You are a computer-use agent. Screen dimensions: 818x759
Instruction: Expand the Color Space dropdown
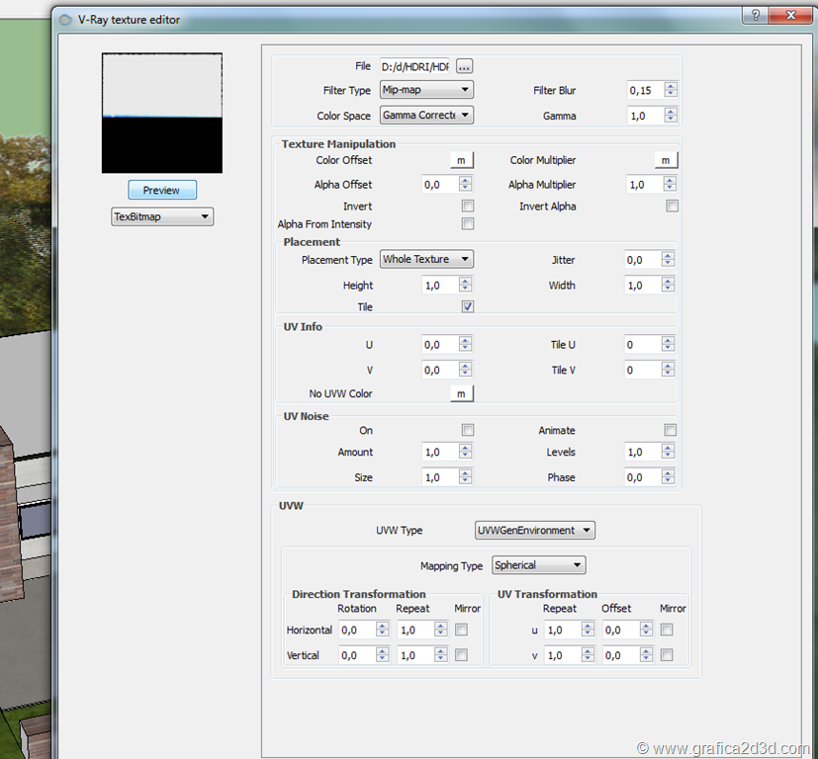[x=426, y=116]
